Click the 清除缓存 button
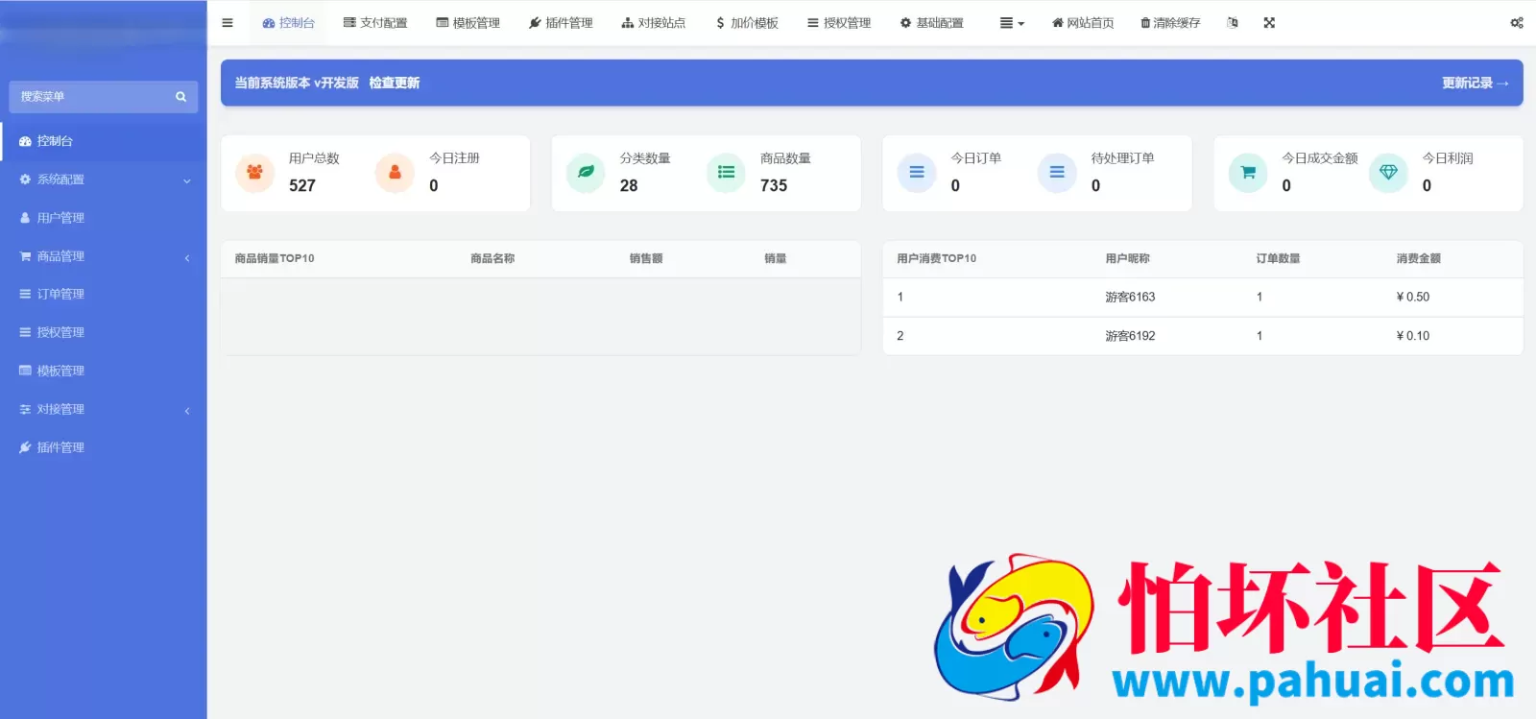The width and height of the screenshot is (1536, 719). [x=1170, y=23]
